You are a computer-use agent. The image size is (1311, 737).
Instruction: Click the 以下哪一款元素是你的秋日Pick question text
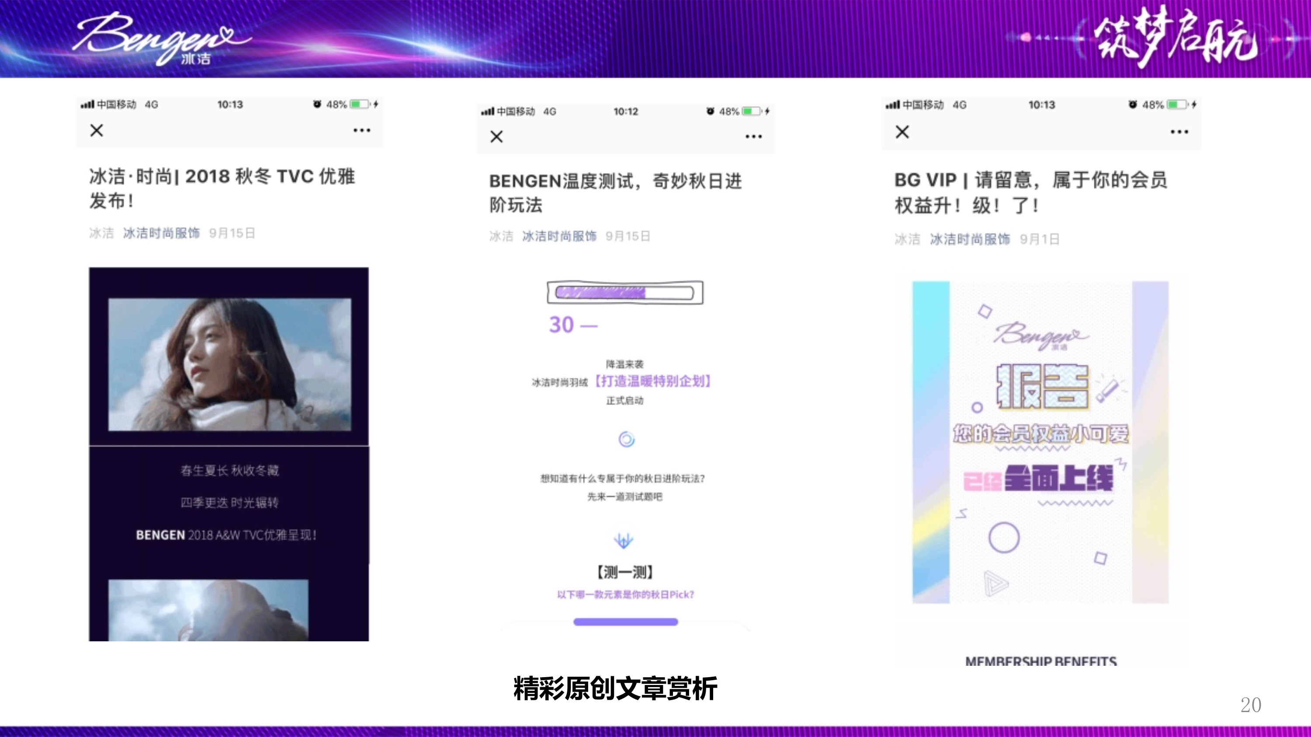(x=625, y=595)
